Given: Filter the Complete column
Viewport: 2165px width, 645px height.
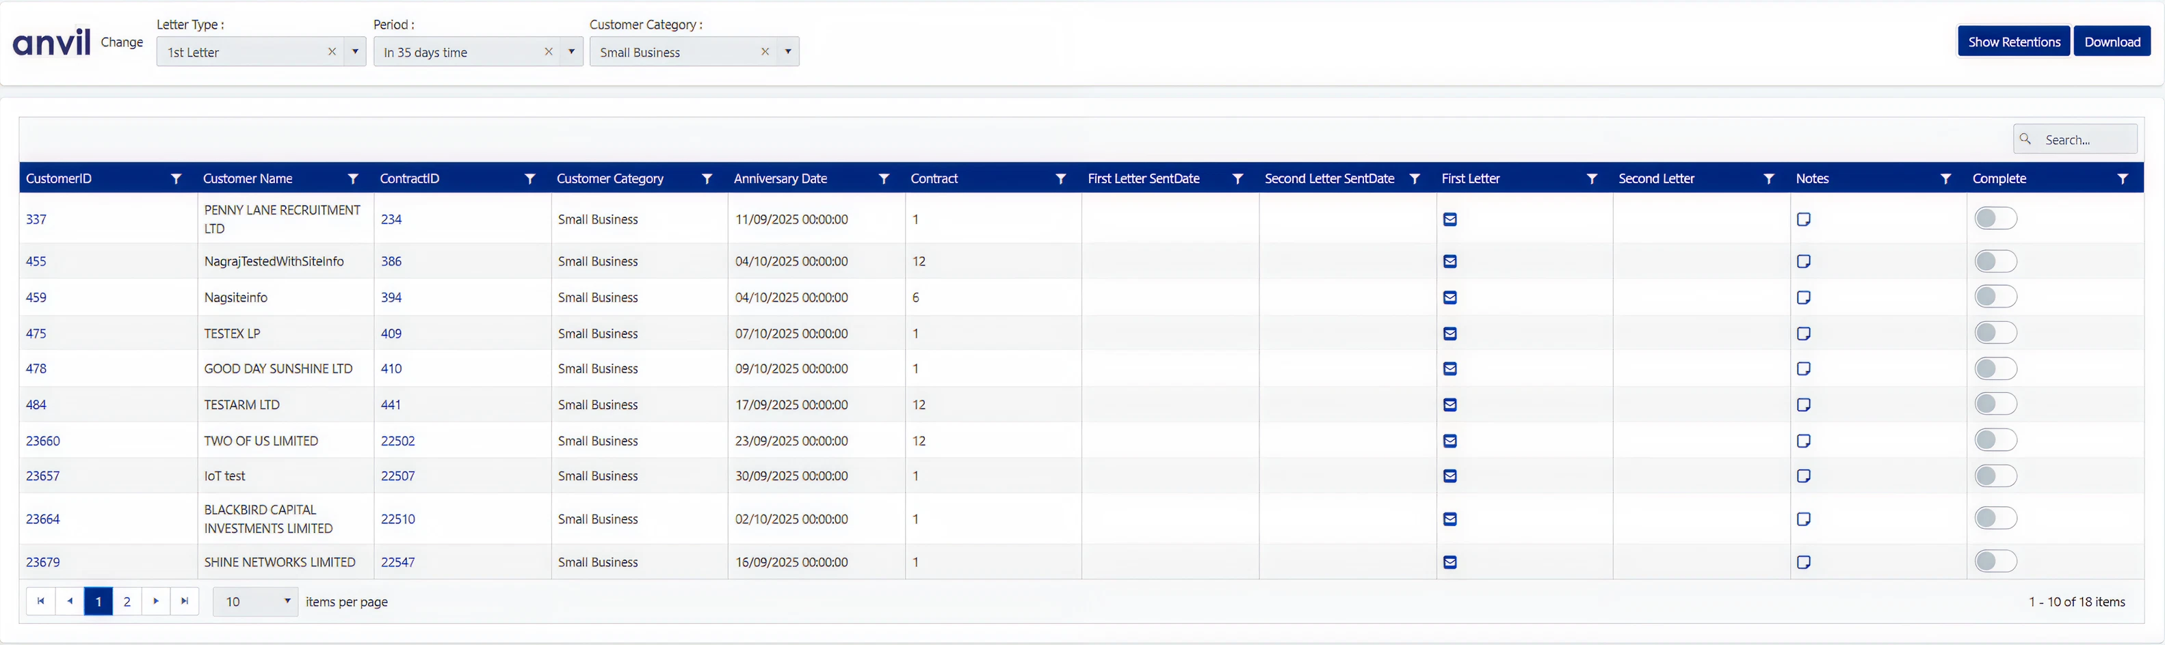Looking at the screenshot, I should coord(2122,179).
